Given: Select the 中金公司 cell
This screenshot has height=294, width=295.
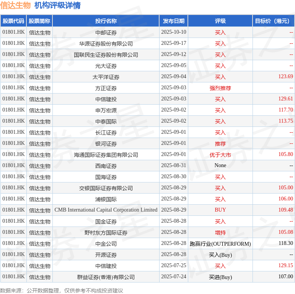Looking at the screenshot, I should [106, 244].
